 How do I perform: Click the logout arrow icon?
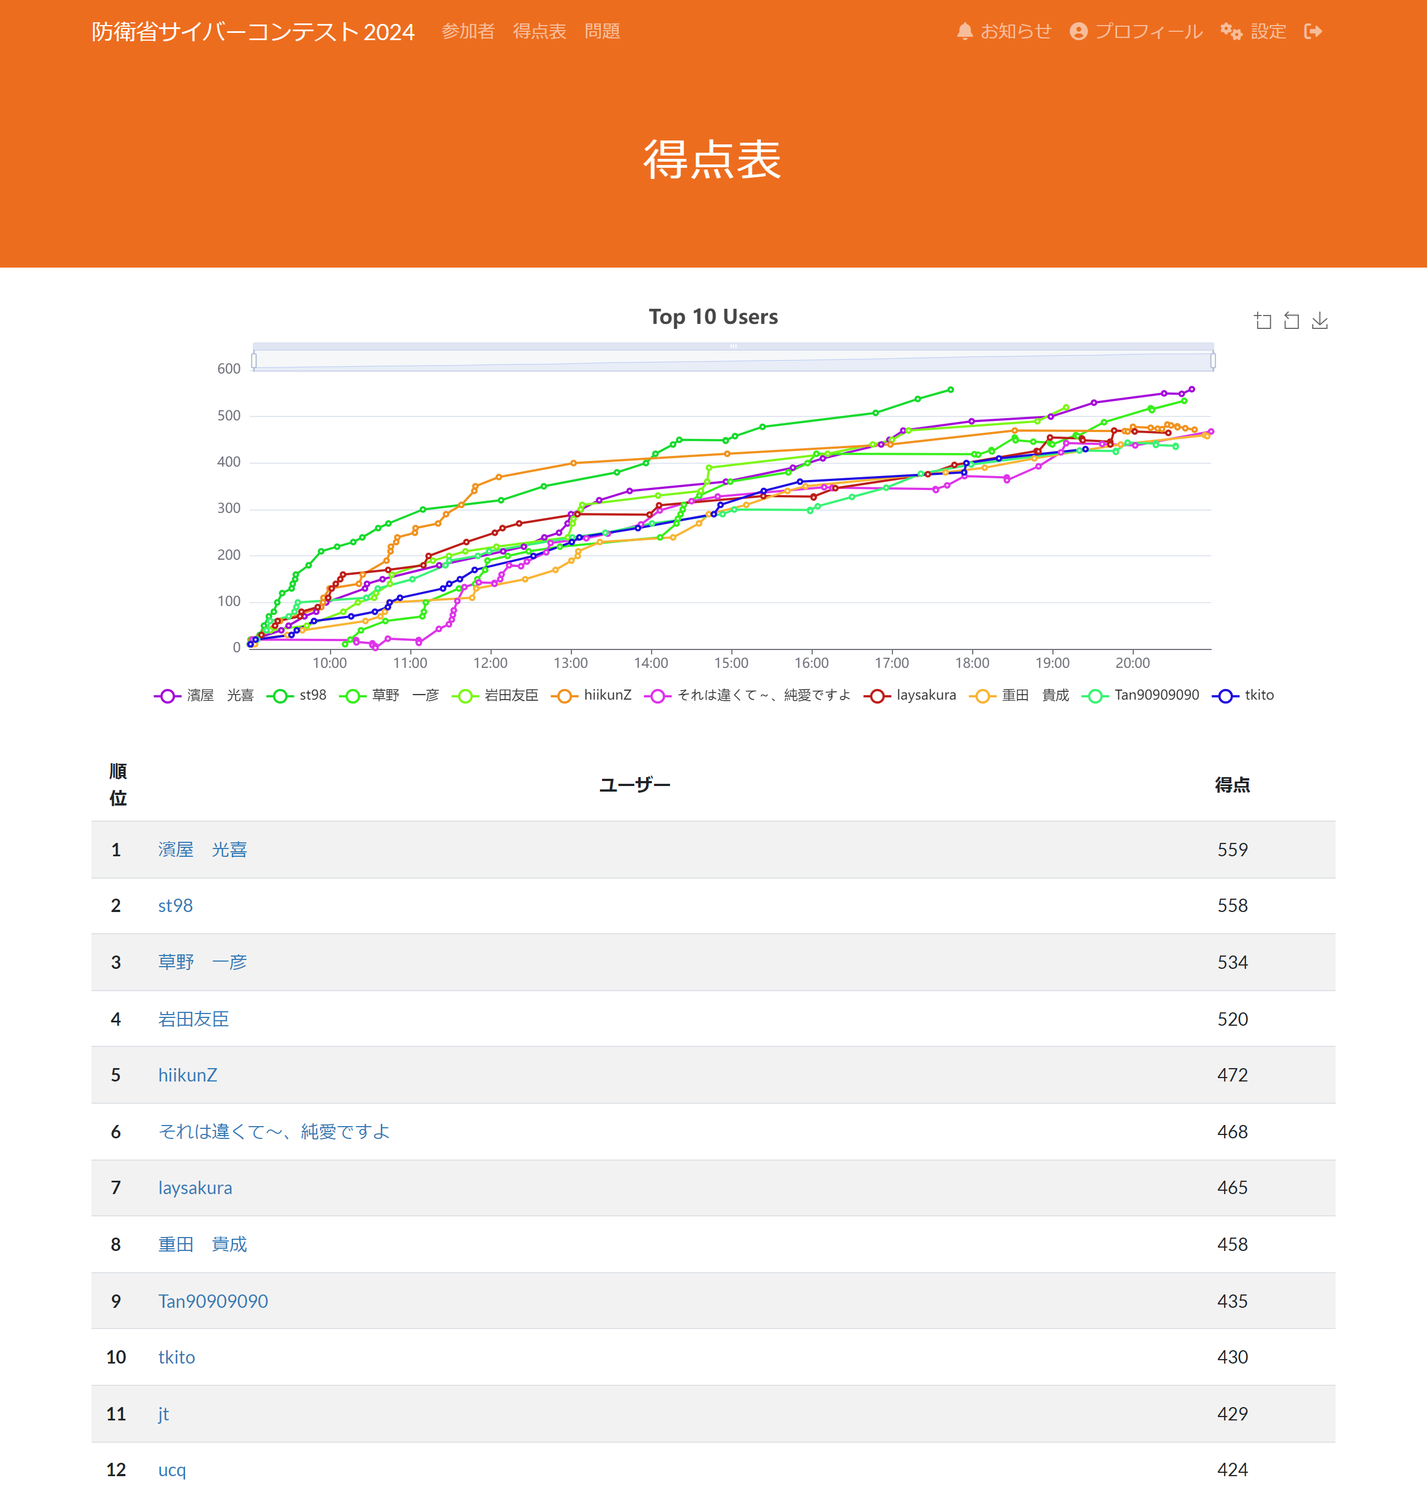pos(1313,31)
